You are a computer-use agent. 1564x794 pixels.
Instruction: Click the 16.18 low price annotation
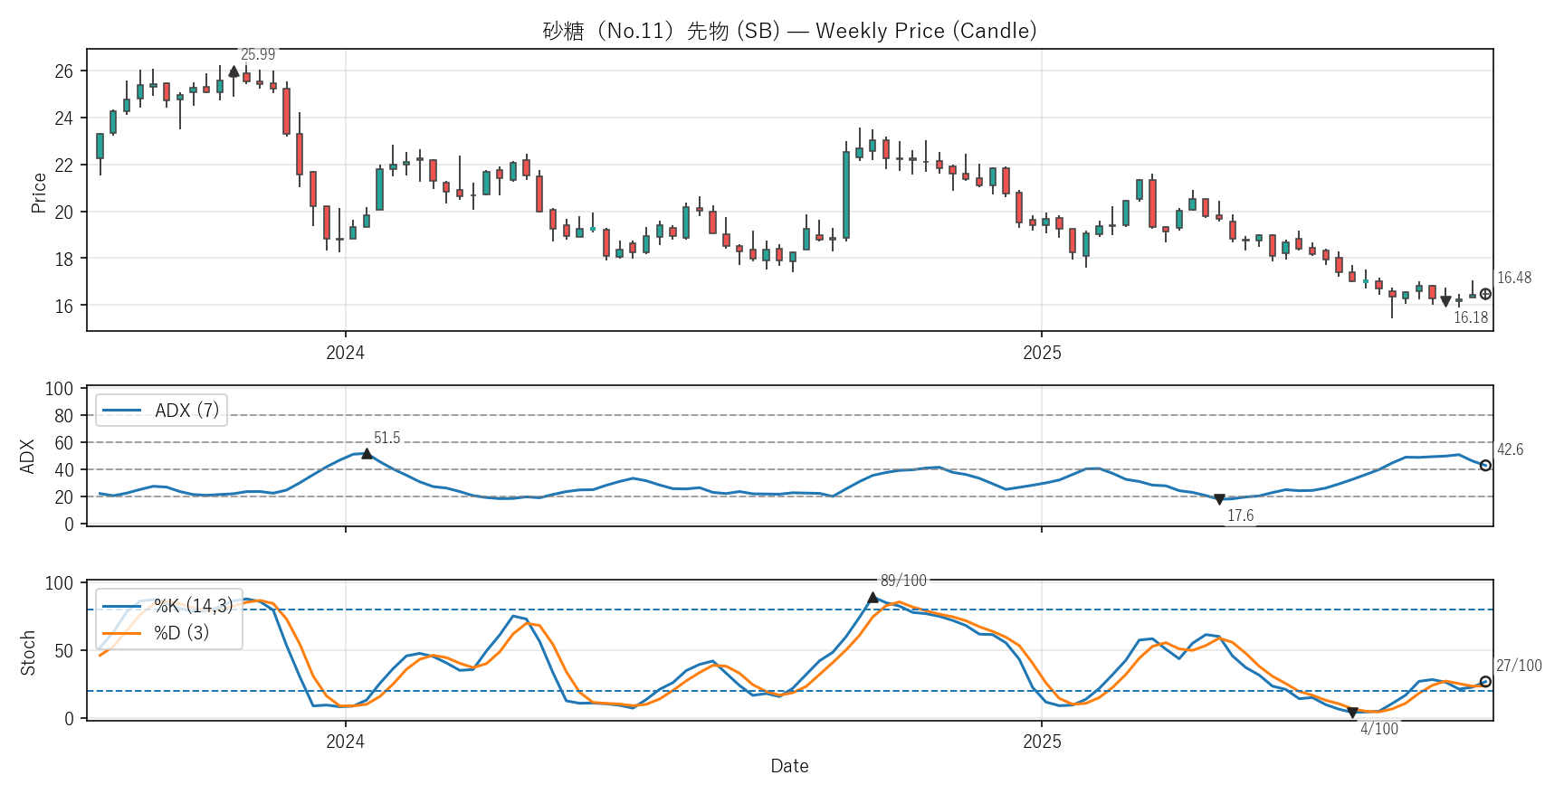tap(1471, 317)
